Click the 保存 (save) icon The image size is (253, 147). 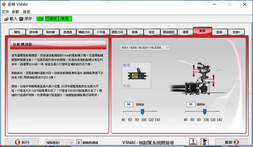coord(21,19)
